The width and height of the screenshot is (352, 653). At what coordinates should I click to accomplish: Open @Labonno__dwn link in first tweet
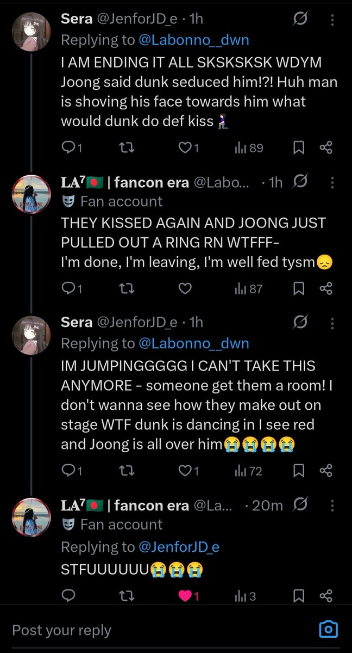pos(194,39)
